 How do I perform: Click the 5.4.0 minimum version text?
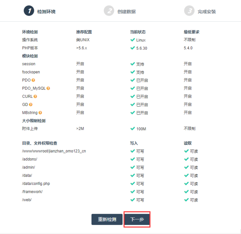[188, 48]
